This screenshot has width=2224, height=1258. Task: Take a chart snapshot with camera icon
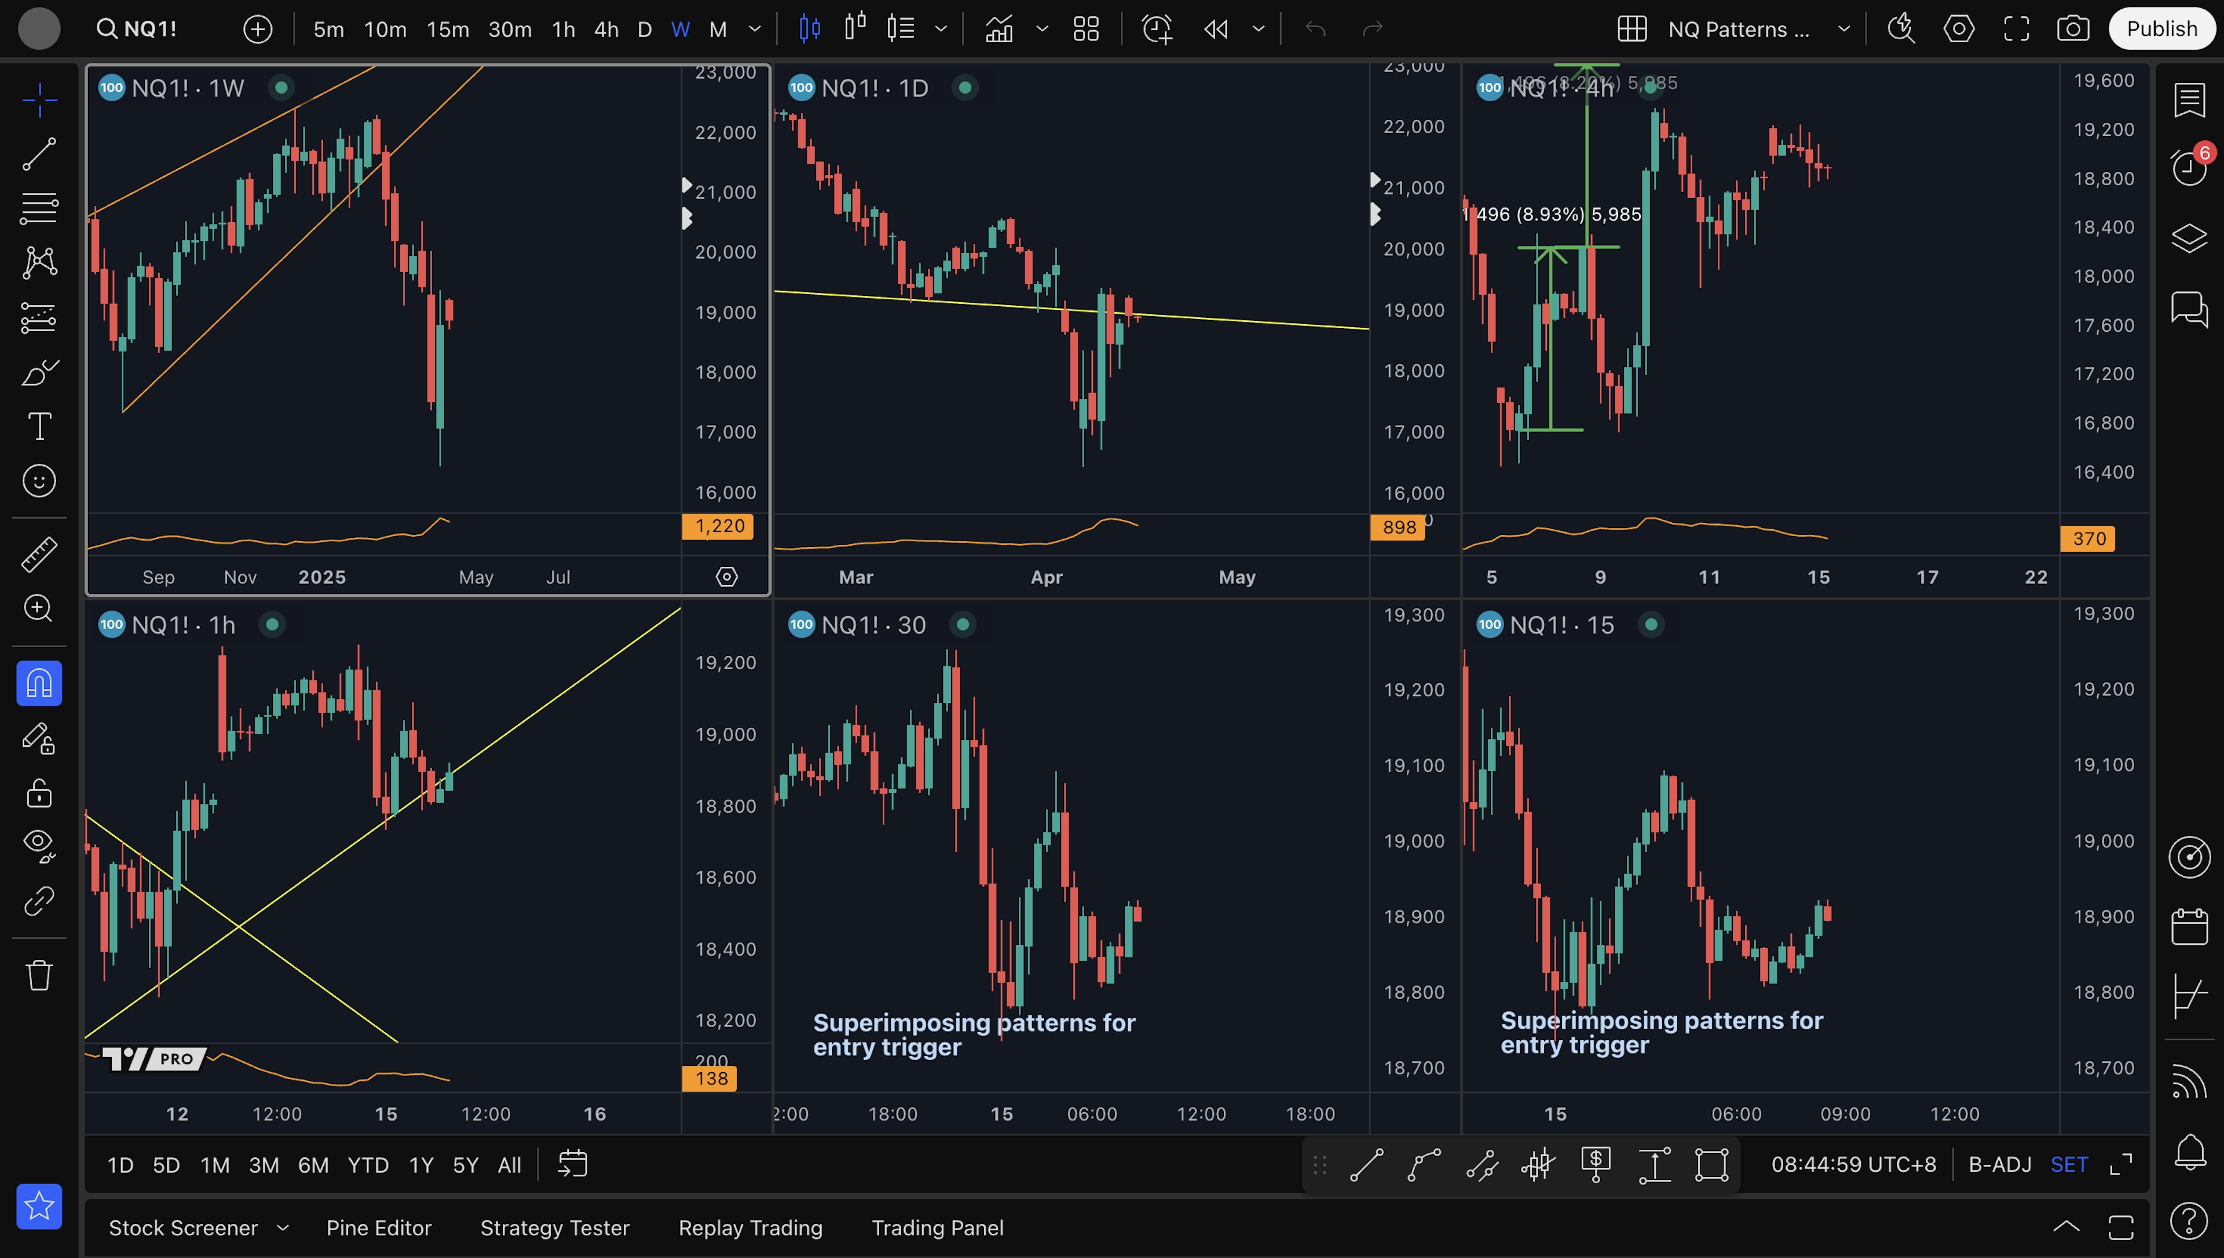[x=2073, y=28]
